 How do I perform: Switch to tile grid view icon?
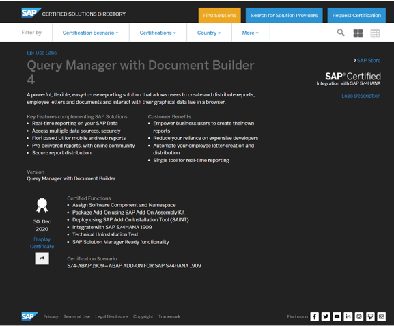point(358,33)
